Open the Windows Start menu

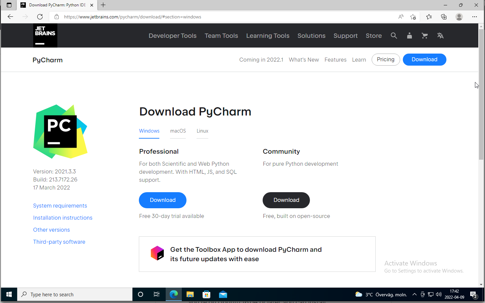9,294
